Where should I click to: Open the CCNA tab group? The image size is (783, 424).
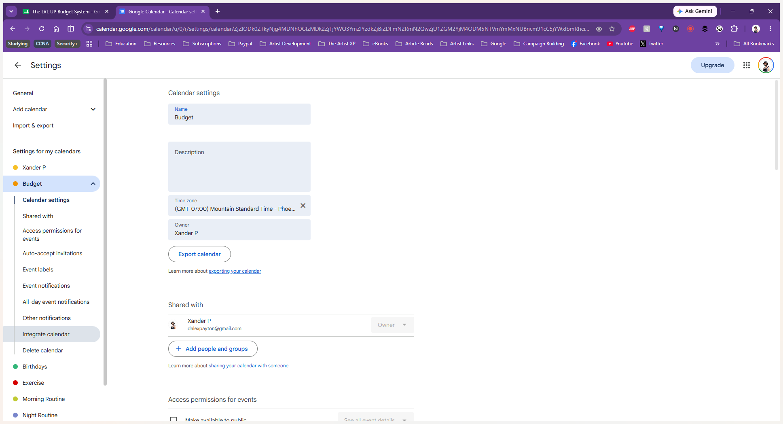tap(42, 44)
